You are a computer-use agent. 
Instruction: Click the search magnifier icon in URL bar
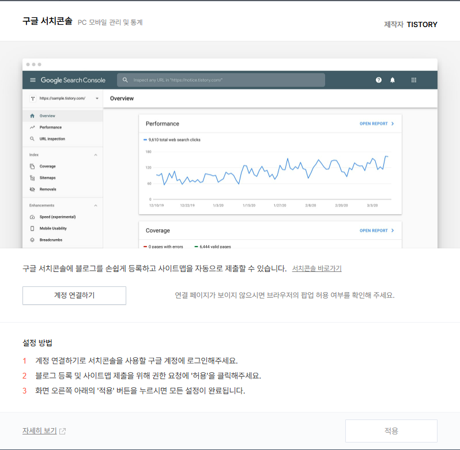coord(125,80)
